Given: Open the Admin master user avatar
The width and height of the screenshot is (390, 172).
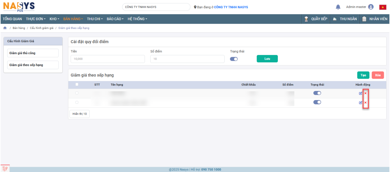Looking at the screenshot, I should pyautogui.click(x=371, y=7).
